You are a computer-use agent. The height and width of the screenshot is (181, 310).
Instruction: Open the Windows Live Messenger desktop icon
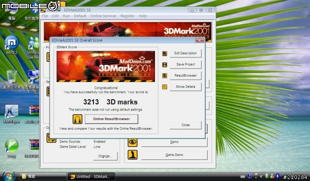(x=33, y=48)
